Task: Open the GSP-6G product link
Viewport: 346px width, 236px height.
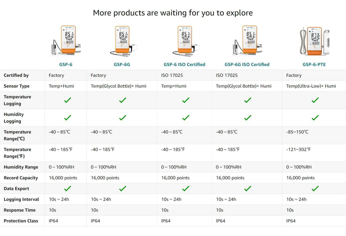Action: coord(122,65)
